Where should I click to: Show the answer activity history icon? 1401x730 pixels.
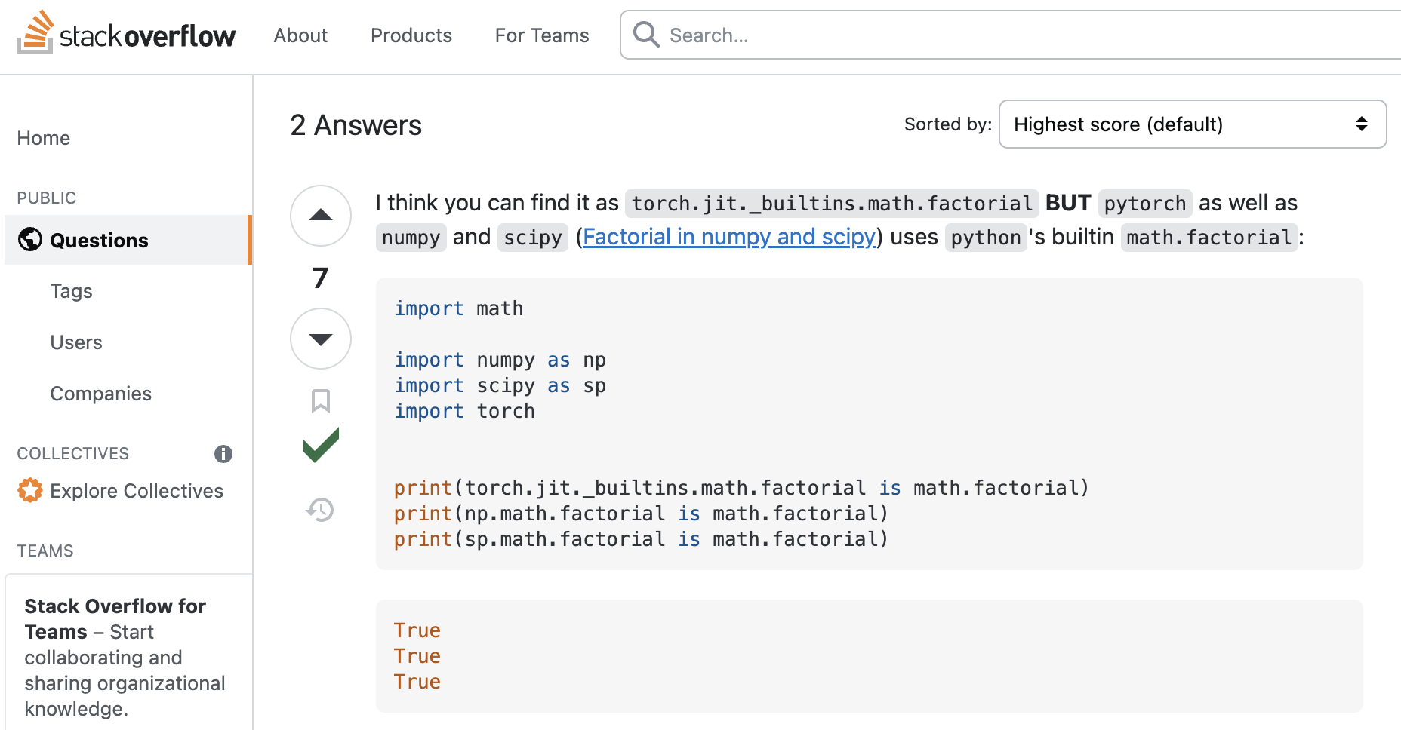tap(321, 510)
